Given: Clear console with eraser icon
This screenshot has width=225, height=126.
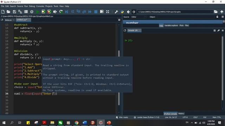Looking at the screenshot, I should pos(219,30).
